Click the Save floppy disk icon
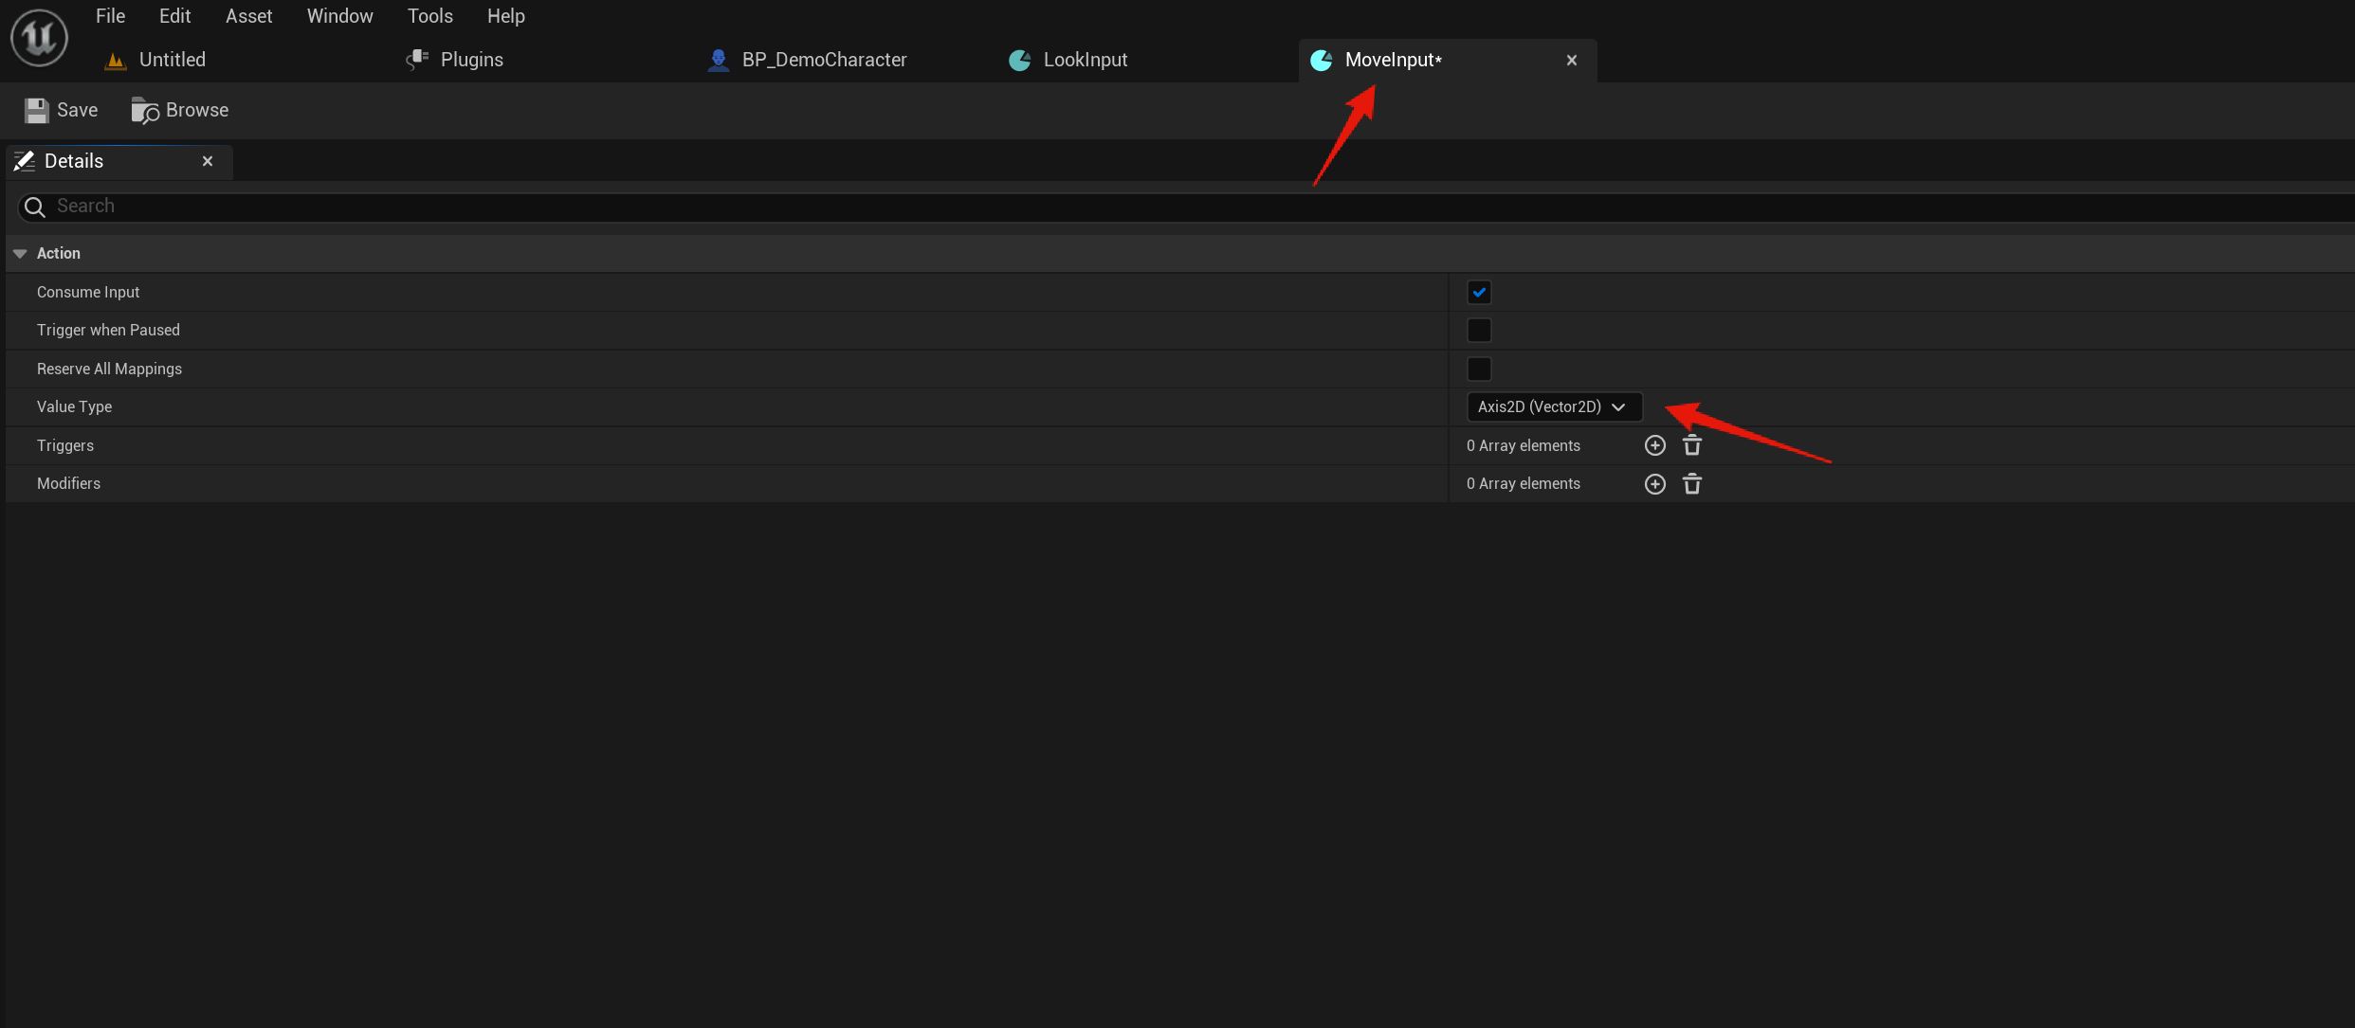Image resolution: width=2355 pixels, height=1028 pixels. (x=36, y=111)
